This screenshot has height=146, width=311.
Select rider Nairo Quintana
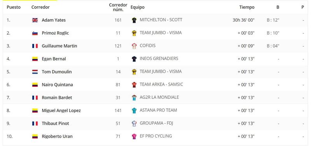(57, 84)
